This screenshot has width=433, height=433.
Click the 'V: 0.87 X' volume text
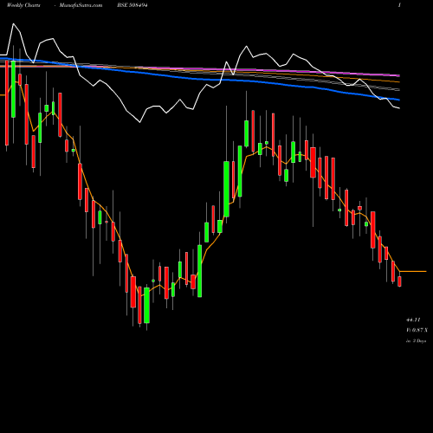(x=417, y=330)
